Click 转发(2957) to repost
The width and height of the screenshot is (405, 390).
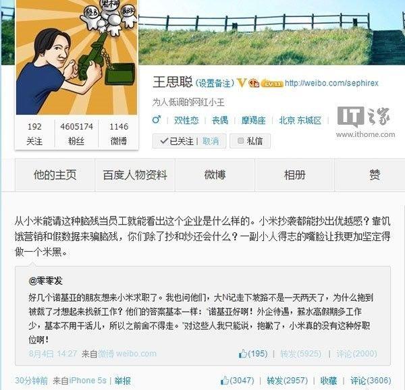pos(288,381)
